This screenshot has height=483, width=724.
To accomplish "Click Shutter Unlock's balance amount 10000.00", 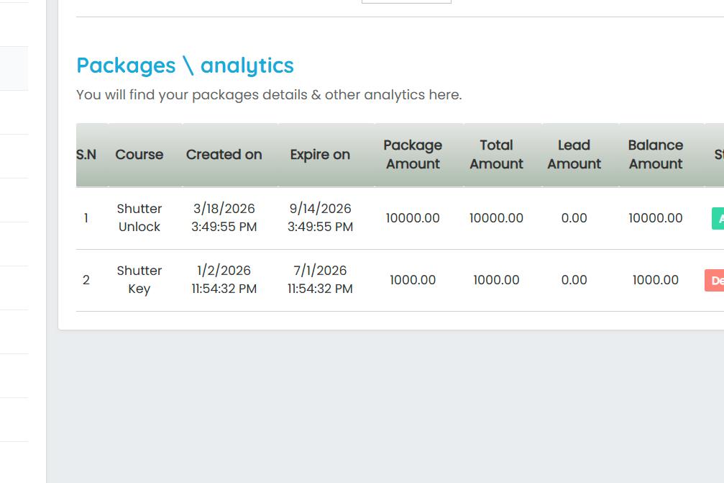I will 655,218.
